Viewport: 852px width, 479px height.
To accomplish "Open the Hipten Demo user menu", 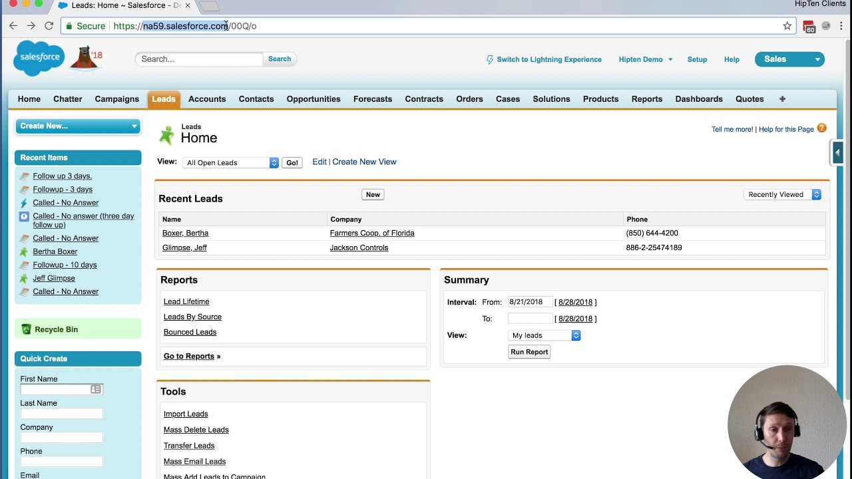I will tap(646, 59).
